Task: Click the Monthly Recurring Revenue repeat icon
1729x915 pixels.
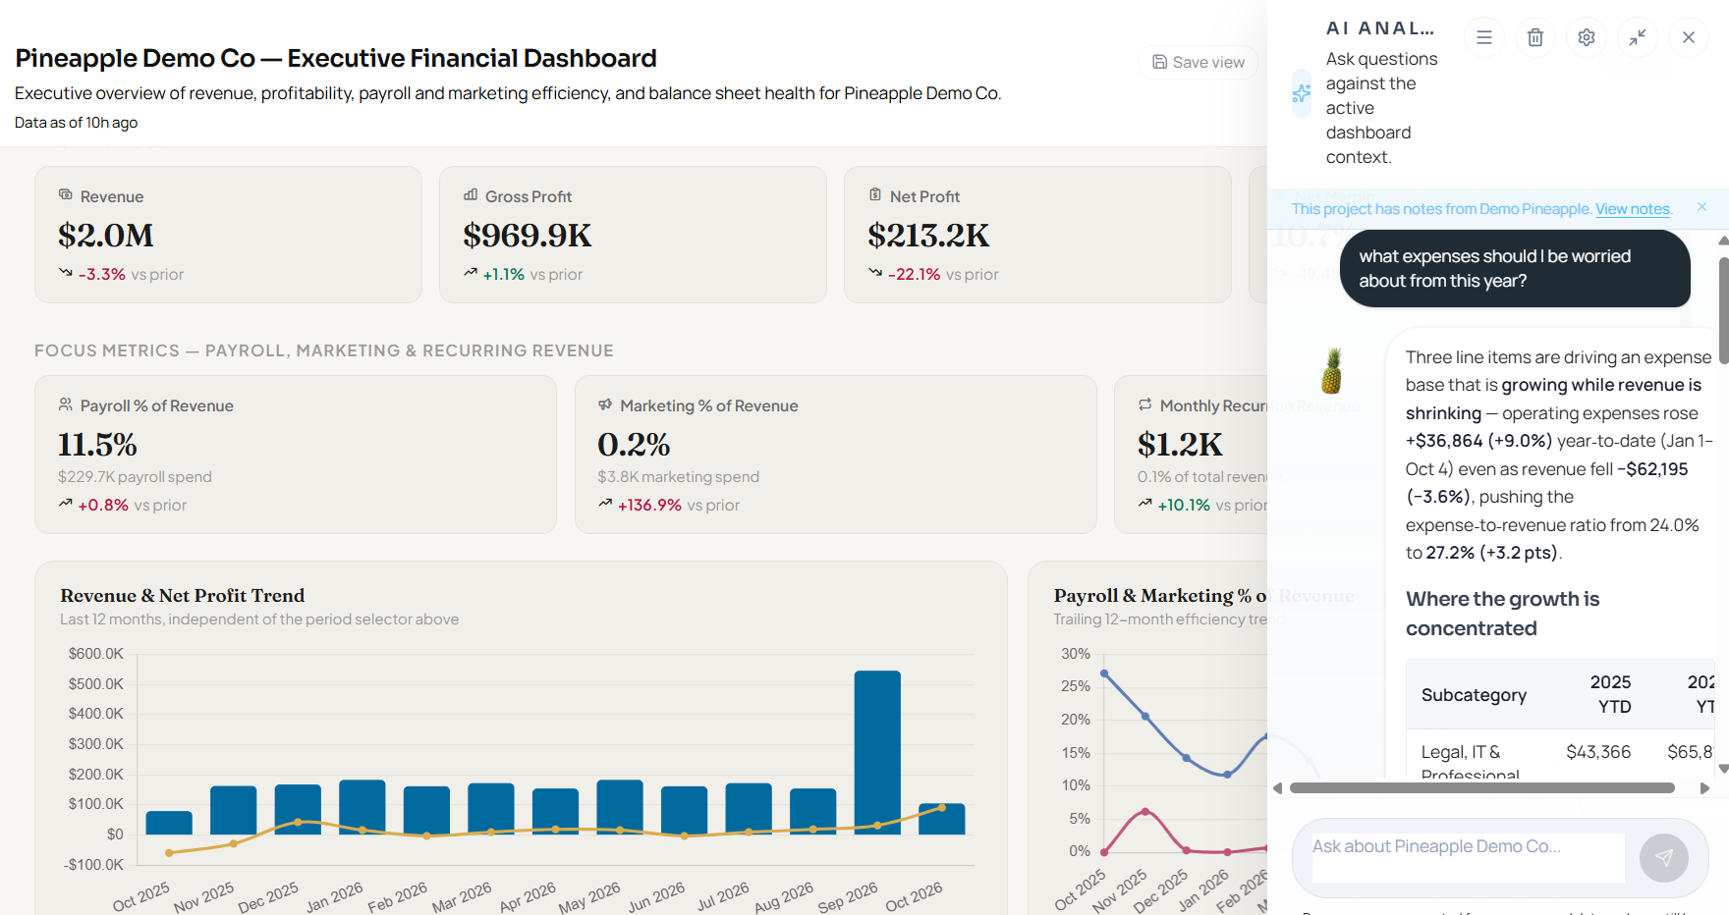Action: pos(1145,404)
